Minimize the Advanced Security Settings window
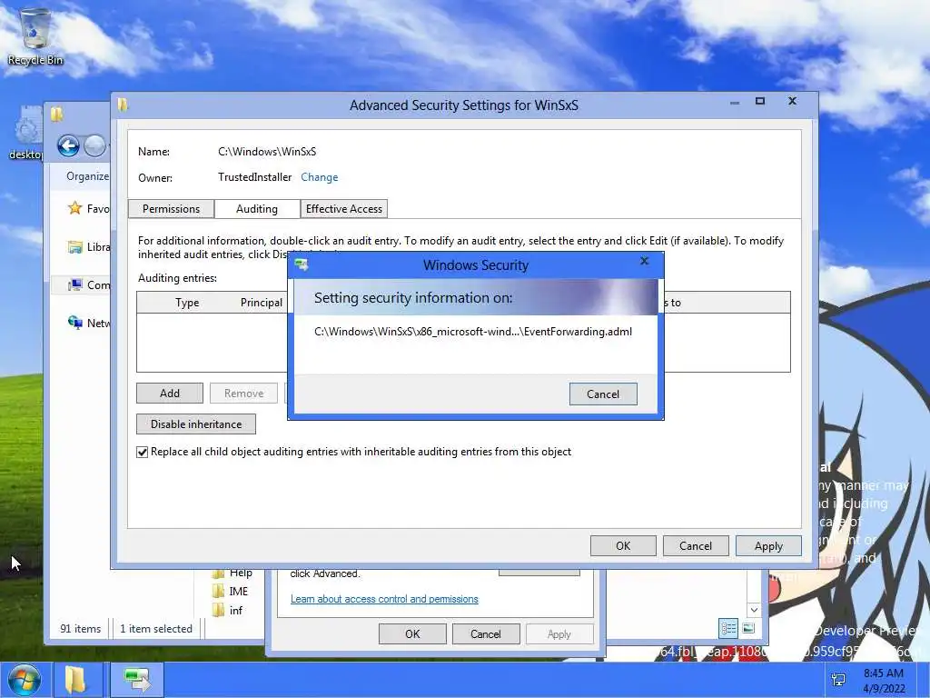This screenshot has height=698, width=930. (x=734, y=102)
